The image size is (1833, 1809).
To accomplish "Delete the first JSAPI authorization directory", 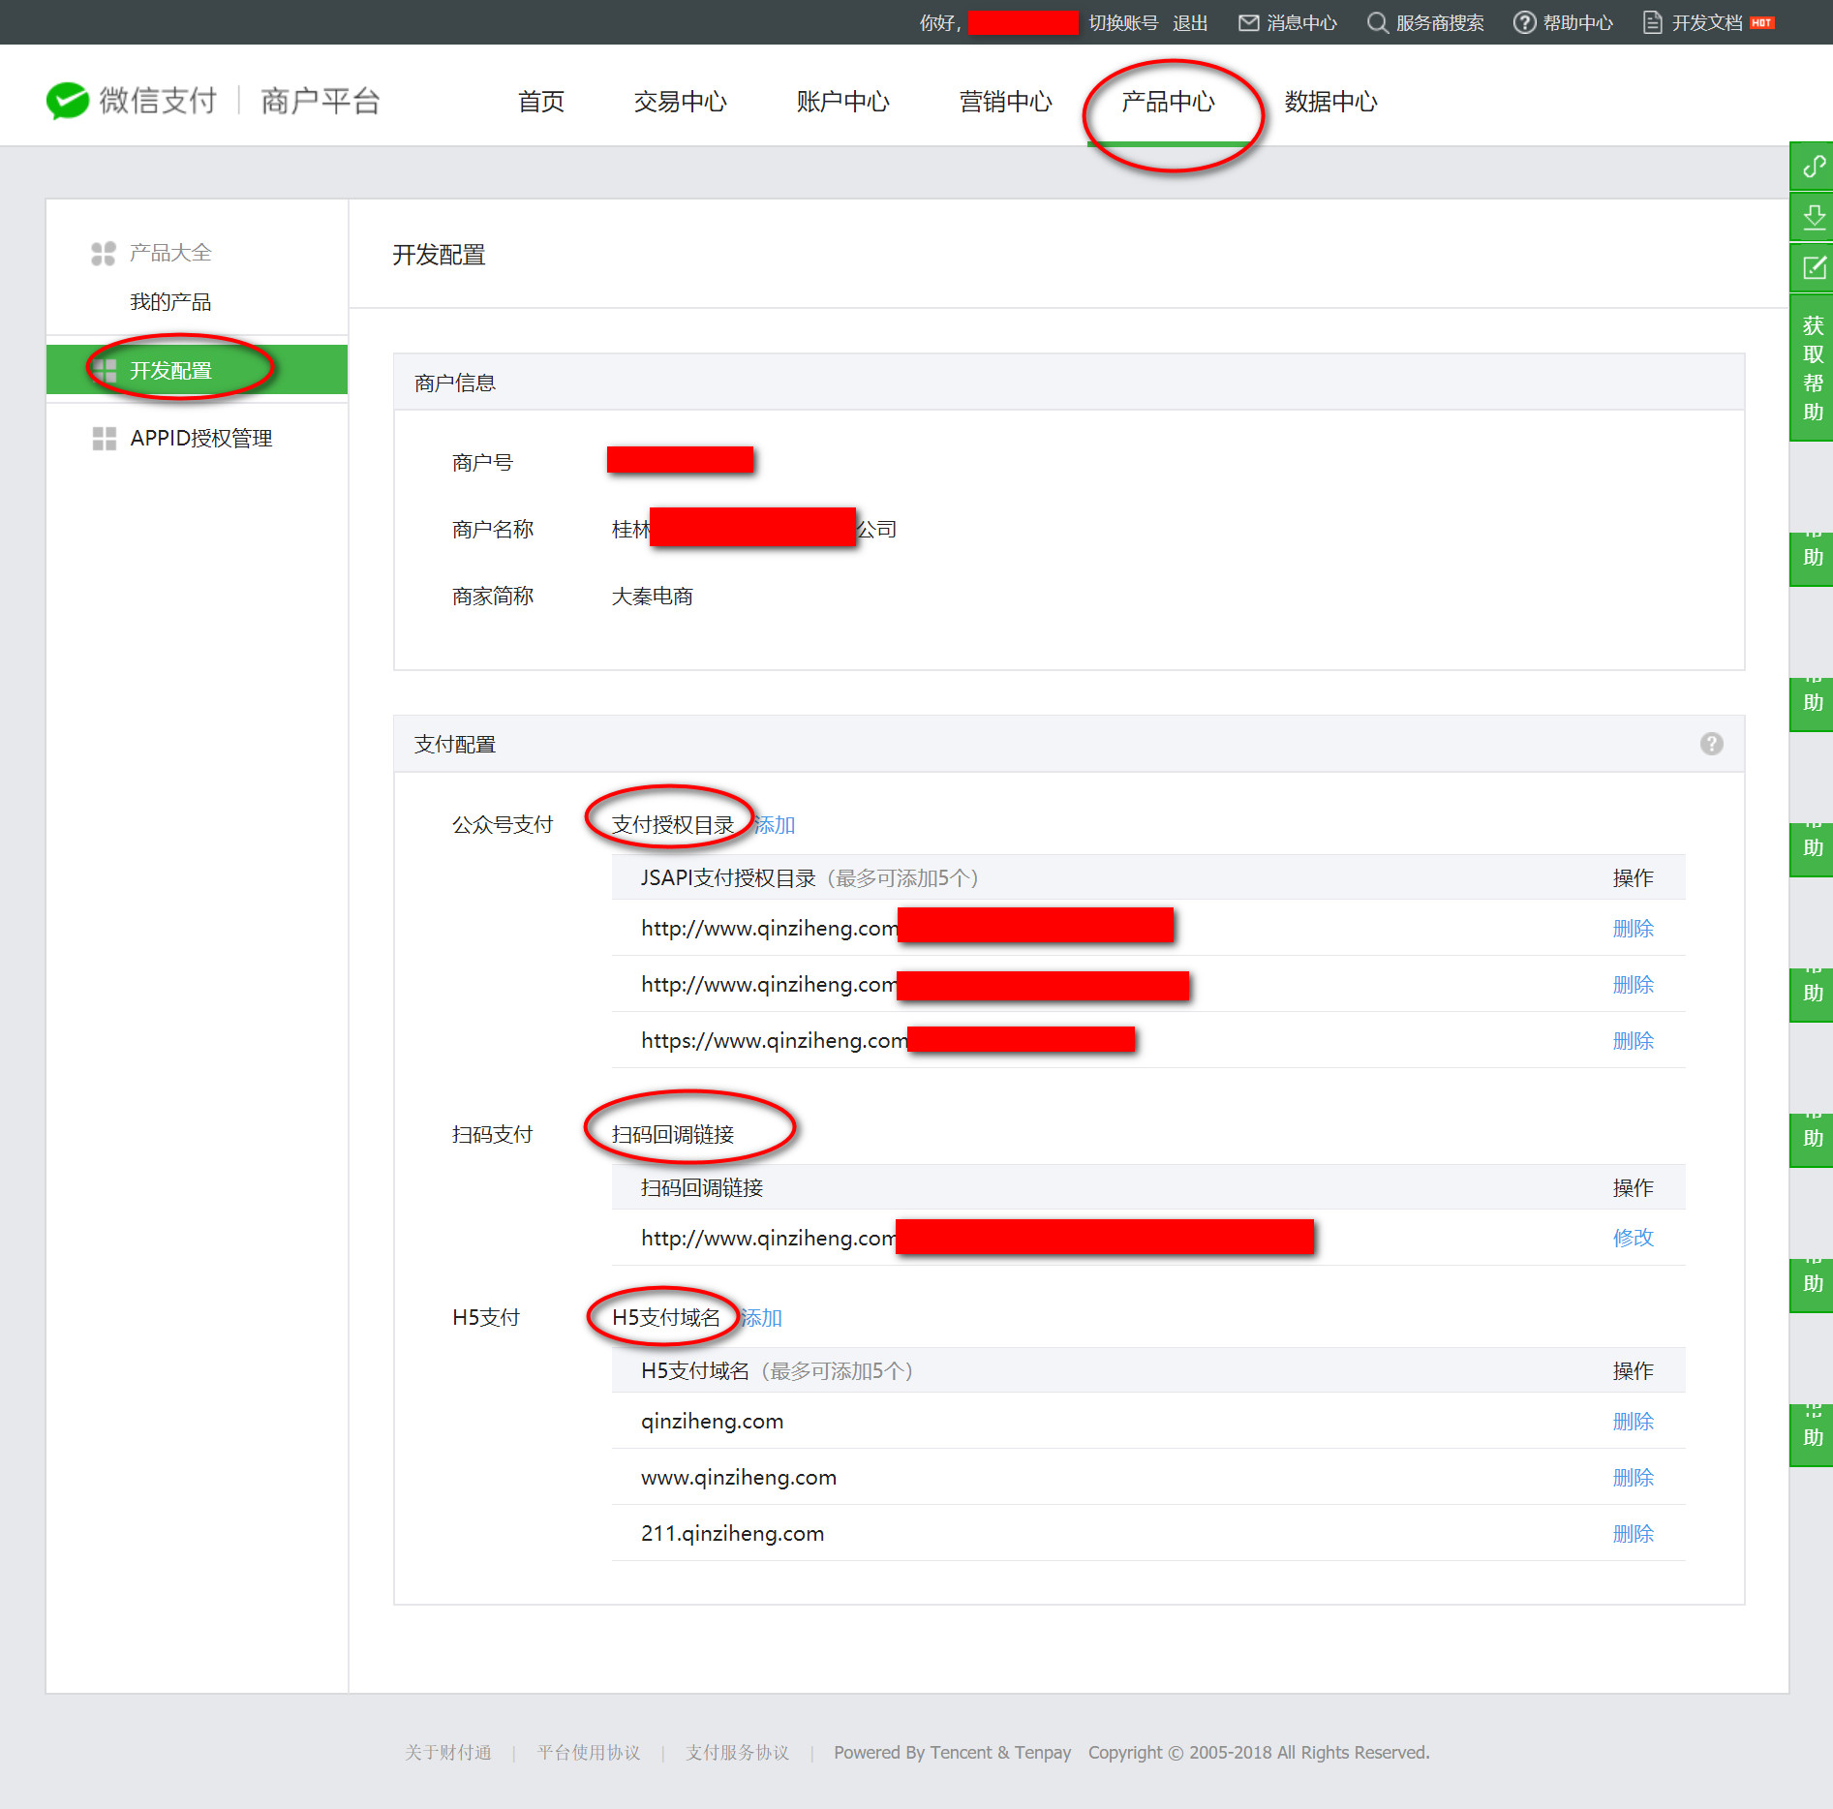I will [1634, 929].
